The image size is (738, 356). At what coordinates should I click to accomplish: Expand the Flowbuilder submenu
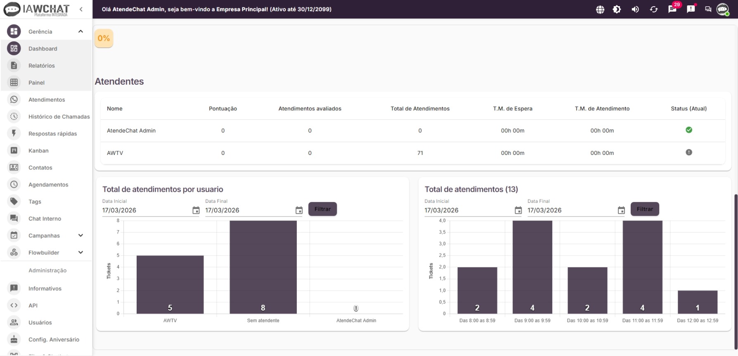click(x=80, y=252)
